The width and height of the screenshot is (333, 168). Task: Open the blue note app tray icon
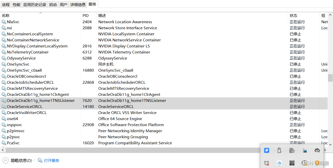tap(267, 151)
